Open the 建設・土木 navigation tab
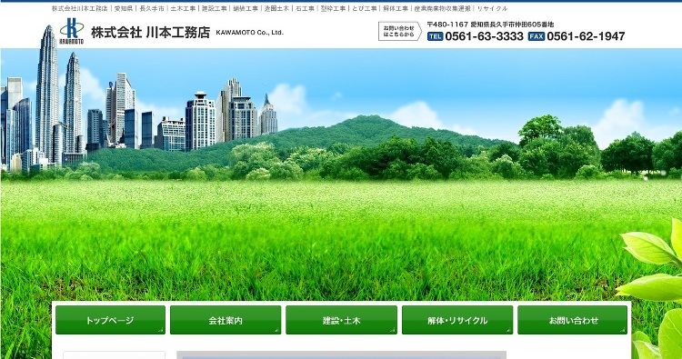Screen dimensions: 682x359 point(341,320)
